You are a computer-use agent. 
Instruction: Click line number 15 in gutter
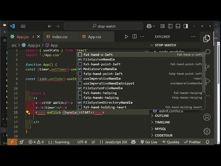pos(16,112)
